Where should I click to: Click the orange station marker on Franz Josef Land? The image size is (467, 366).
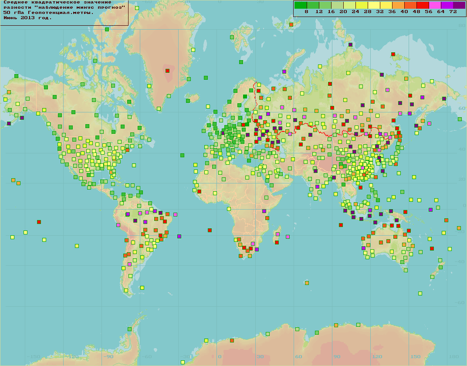tap(291, 24)
